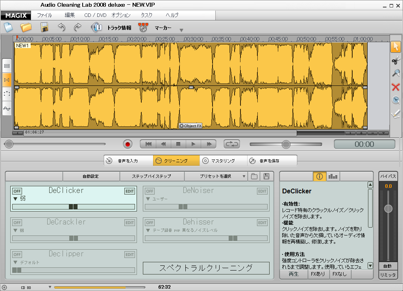Load a preset with the folder icon in cleaning panel
Image resolution: width=403 pixels, height=291 pixels.
tap(254, 176)
